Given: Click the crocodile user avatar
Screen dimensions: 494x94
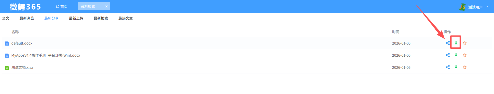Looking at the screenshot, I should tap(462, 7).
